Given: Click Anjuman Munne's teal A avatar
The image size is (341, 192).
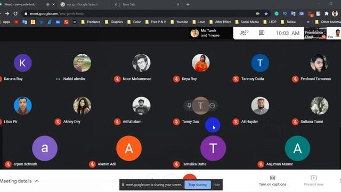Looking at the screenshot, I should [x=297, y=148].
